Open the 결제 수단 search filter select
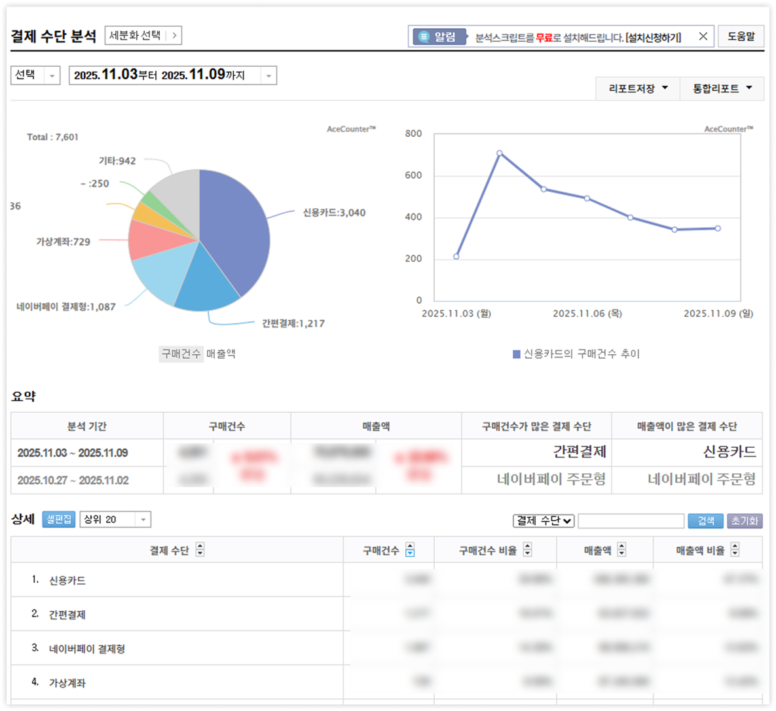The width and height of the screenshot is (776, 711). click(543, 520)
